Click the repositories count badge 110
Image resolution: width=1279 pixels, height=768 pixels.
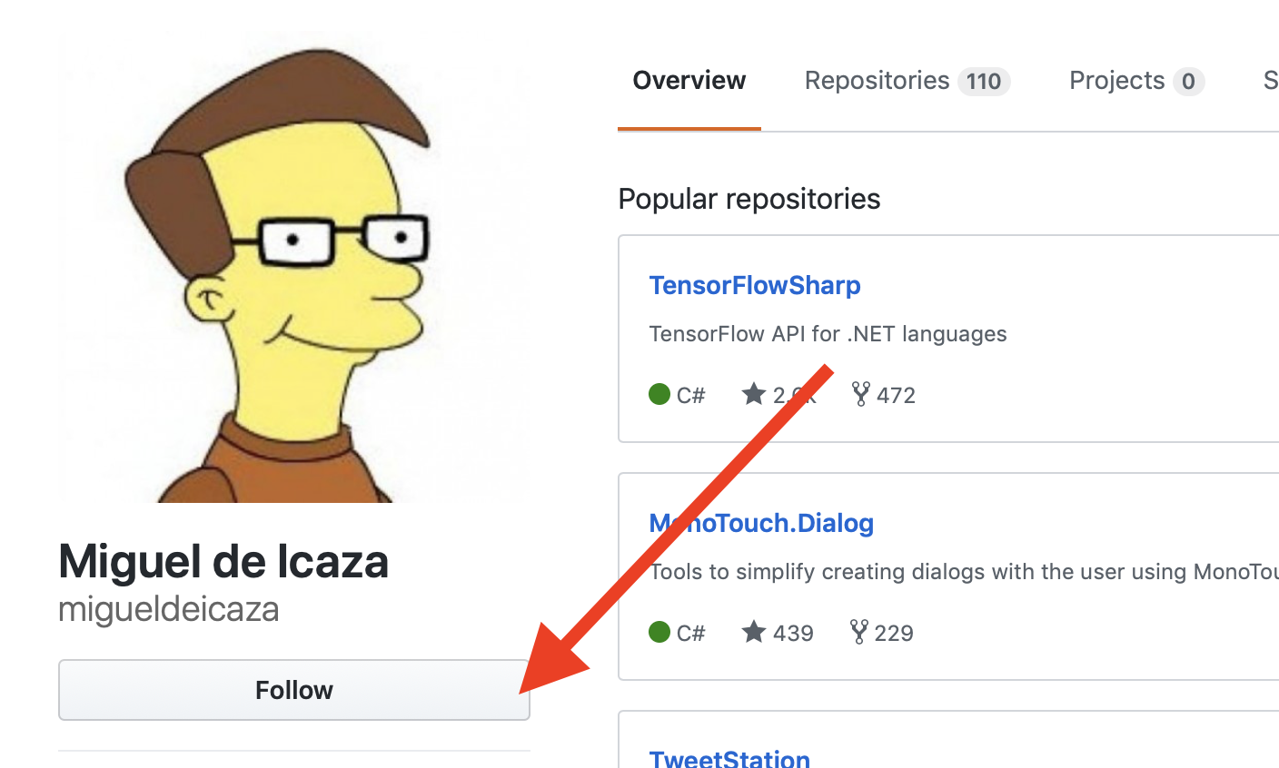click(984, 82)
